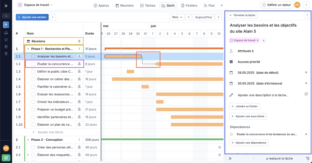Open the inbox icon in left sidebar
This screenshot has height=163, width=312.
coord(6,33)
